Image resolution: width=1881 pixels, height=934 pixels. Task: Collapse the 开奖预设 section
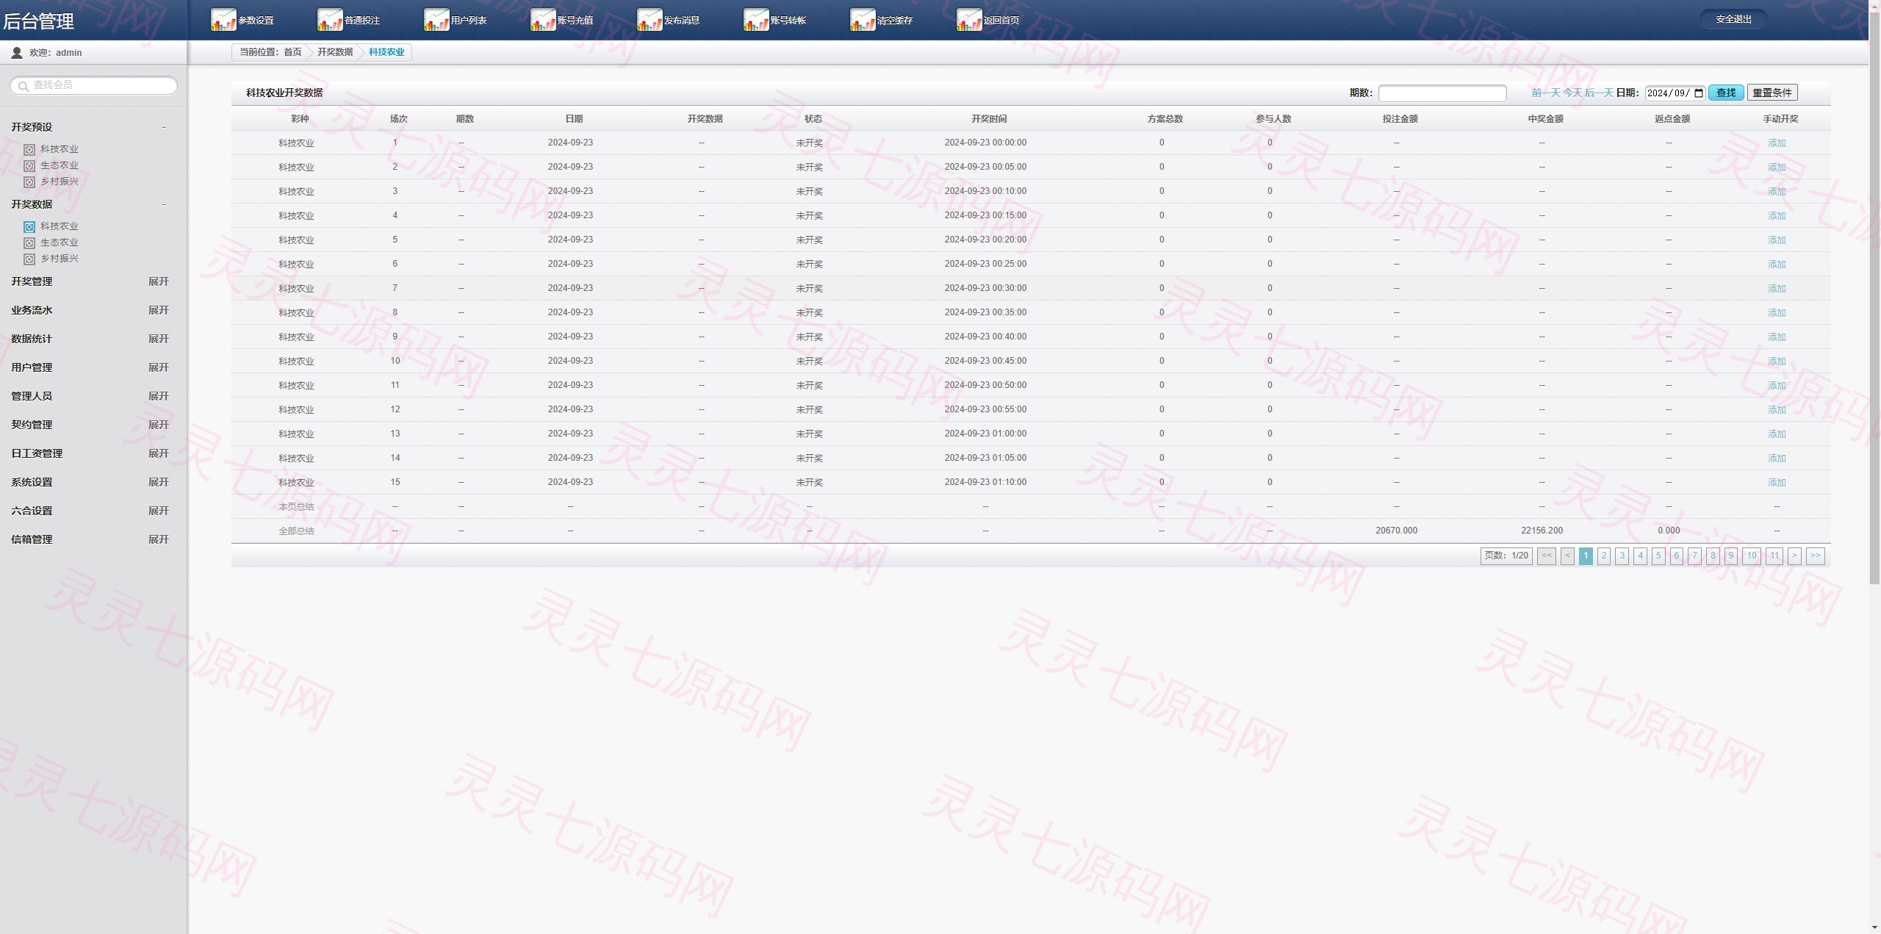pyautogui.click(x=164, y=127)
